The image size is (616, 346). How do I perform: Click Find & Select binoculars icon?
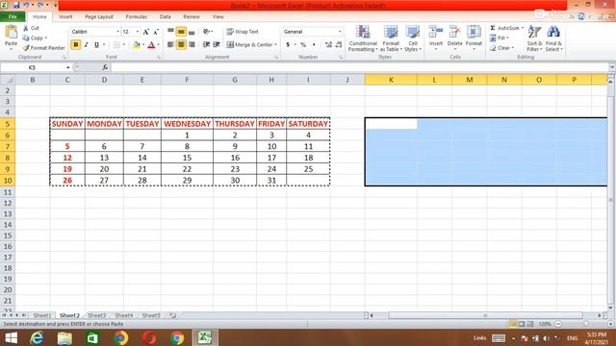(x=553, y=32)
